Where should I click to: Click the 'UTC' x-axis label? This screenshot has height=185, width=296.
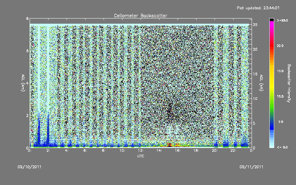[141, 156]
